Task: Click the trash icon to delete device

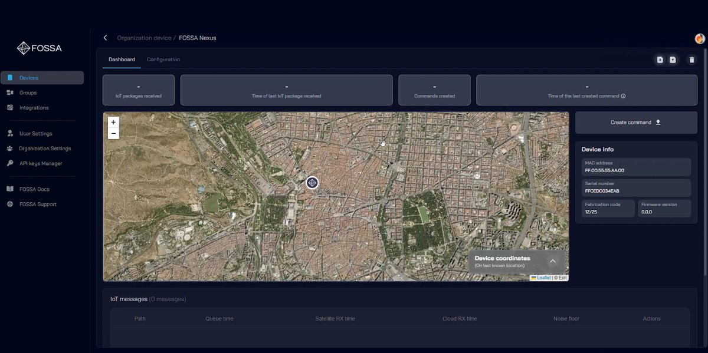Action: coord(692,60)
